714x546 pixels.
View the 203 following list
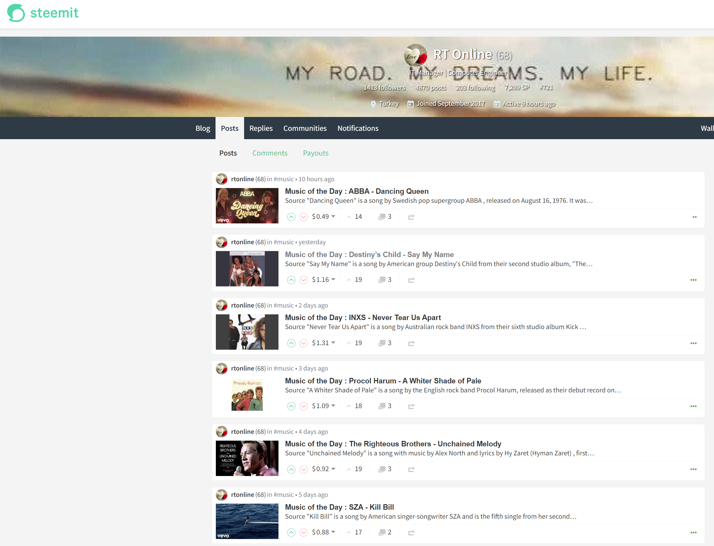(x=475, y=88)
